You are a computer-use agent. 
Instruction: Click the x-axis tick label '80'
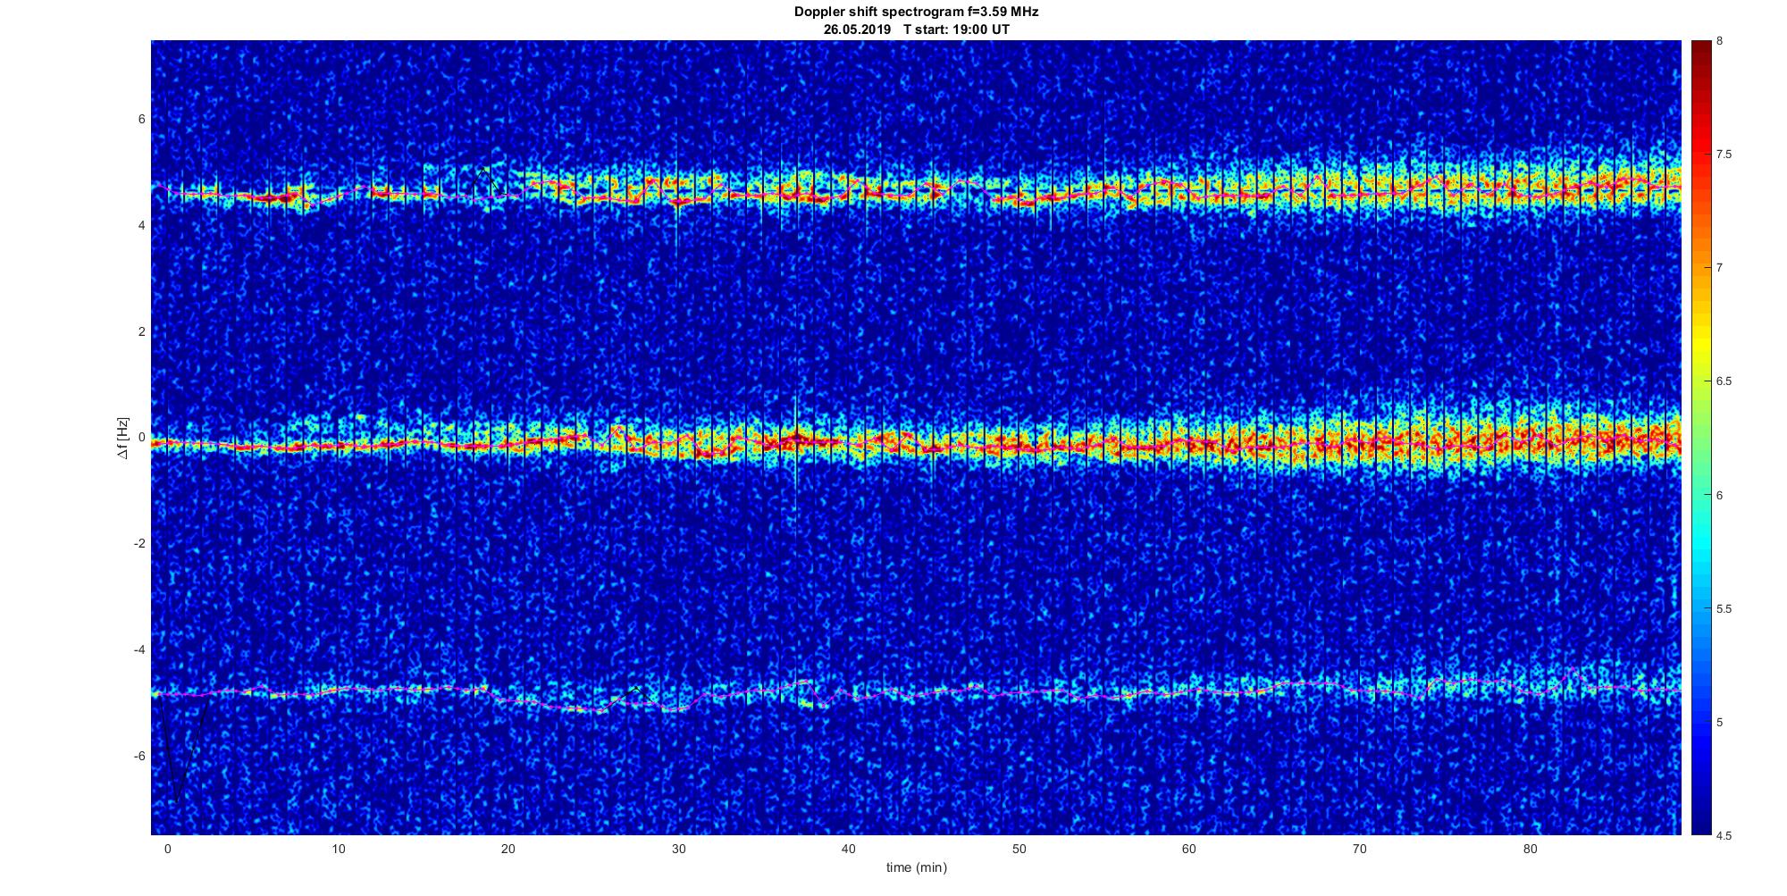tap(1530, 849)
